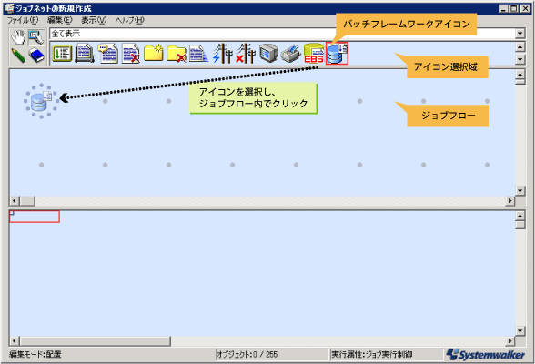Open the 表示 menu
This screenshot has height=364, width=535.
point(94,20)
